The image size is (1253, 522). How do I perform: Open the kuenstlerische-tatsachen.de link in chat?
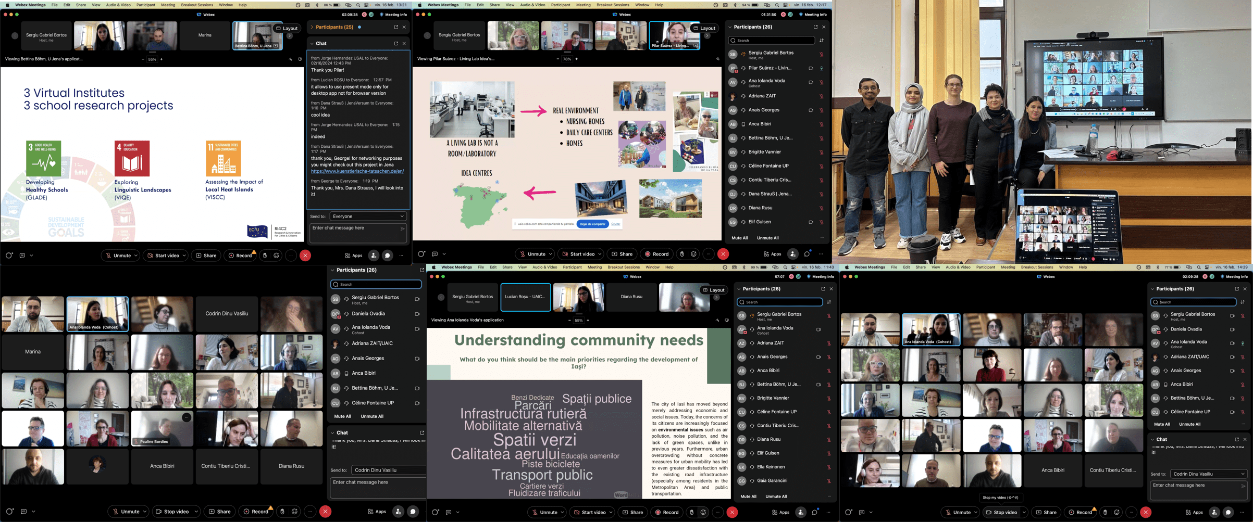357,171
